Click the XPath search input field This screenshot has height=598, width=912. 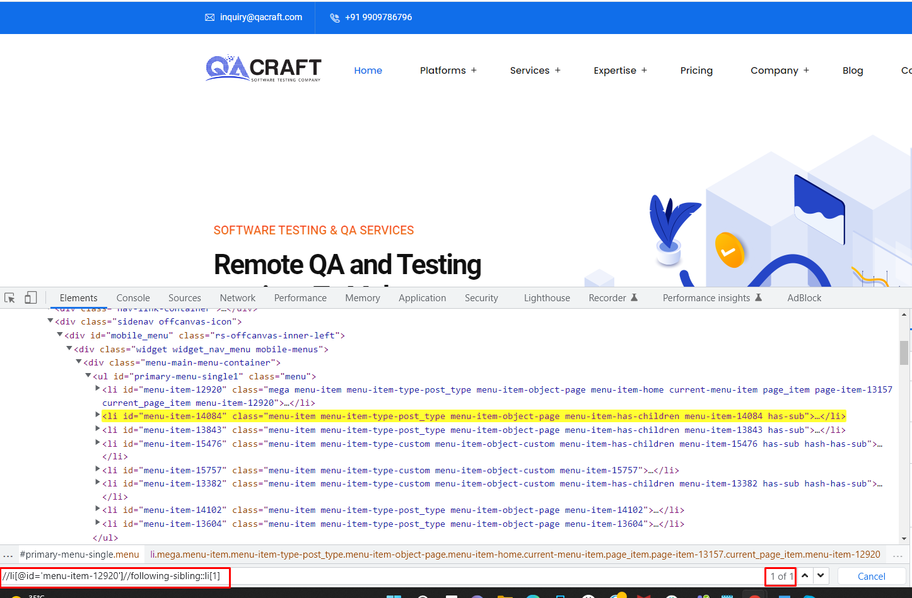pyautogui.click(x=492, y=576)
